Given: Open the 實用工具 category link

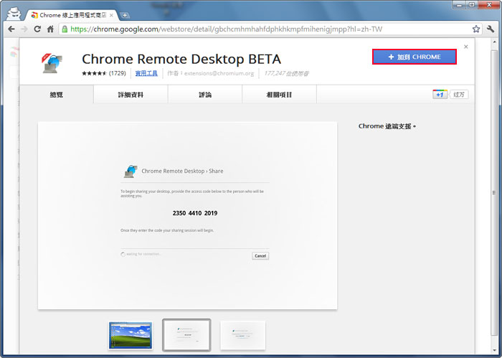Looking at the screenshot, I should (146, 73).
